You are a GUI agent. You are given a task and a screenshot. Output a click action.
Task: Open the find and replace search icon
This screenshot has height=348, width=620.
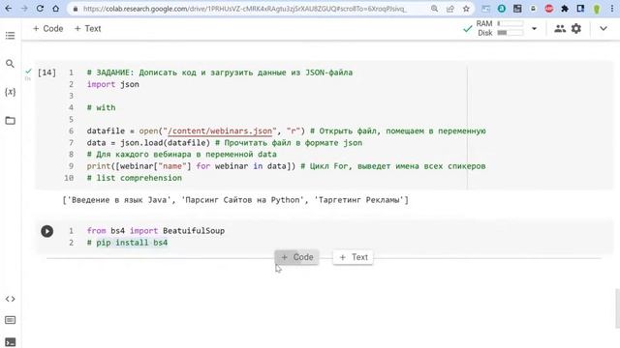click(11, 64)
